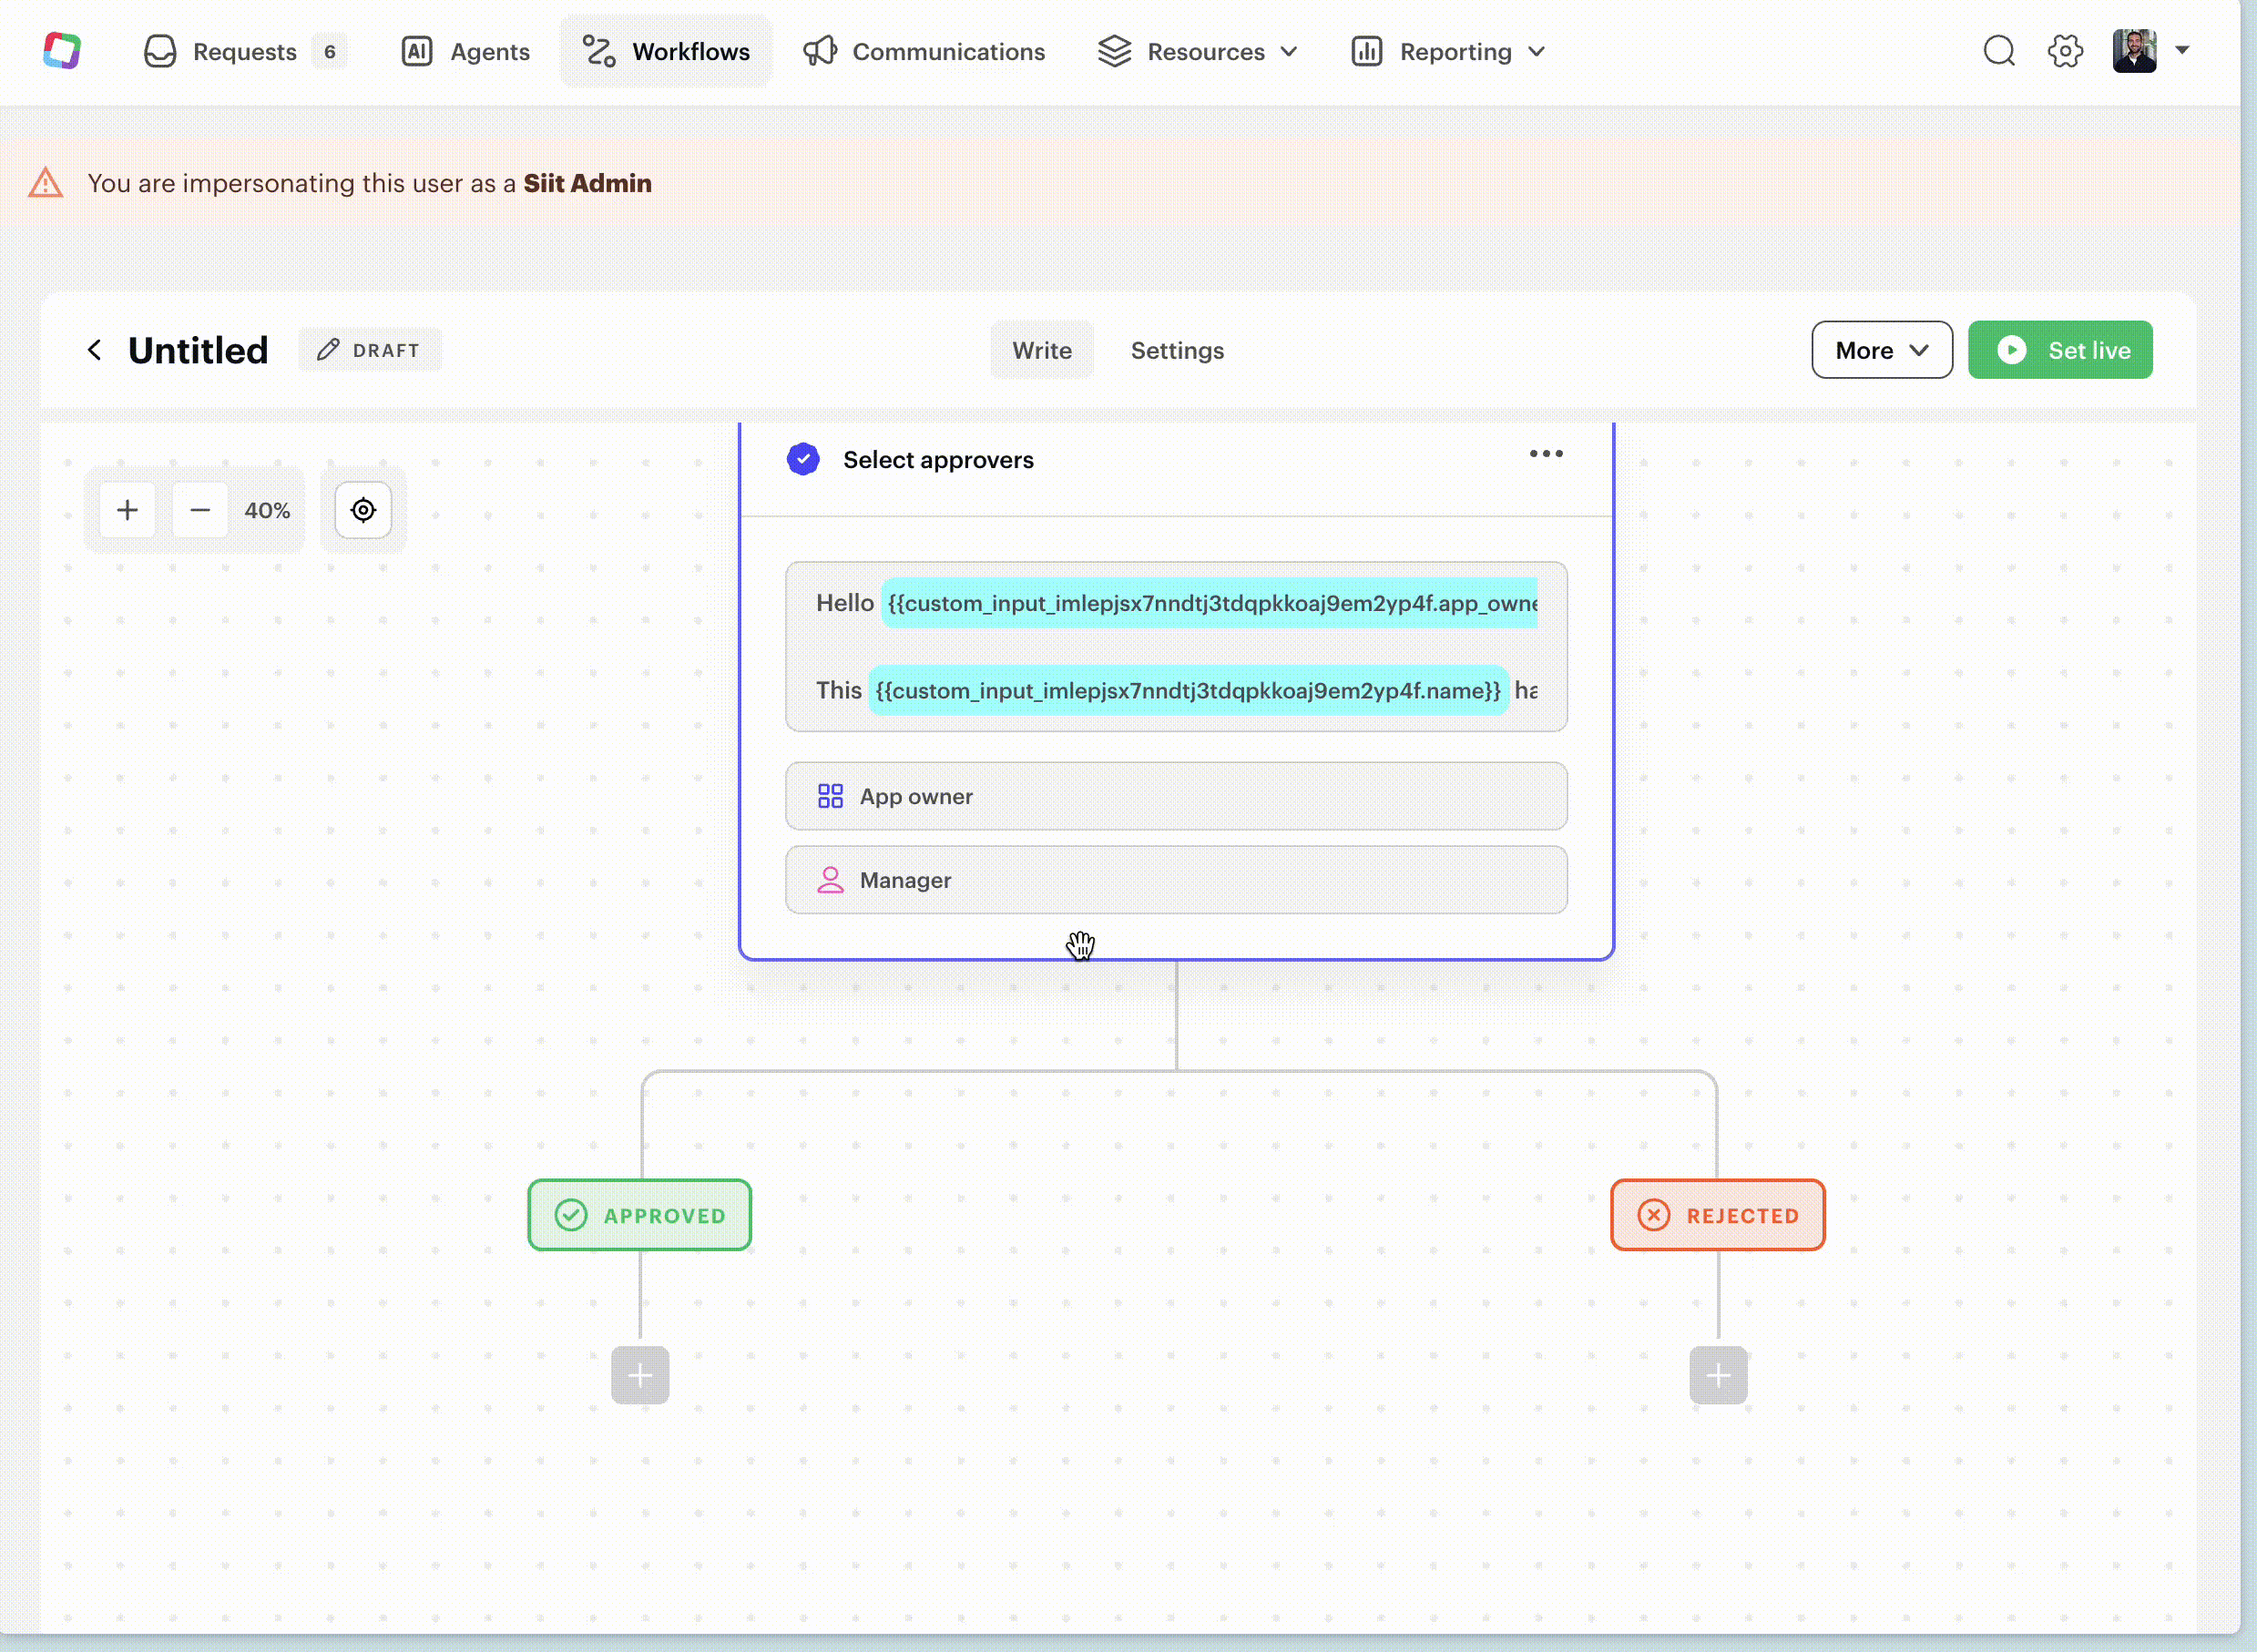Open the Workflows section
Viewport: 2257px width, 1652px height.
click(x=666, y=52)
